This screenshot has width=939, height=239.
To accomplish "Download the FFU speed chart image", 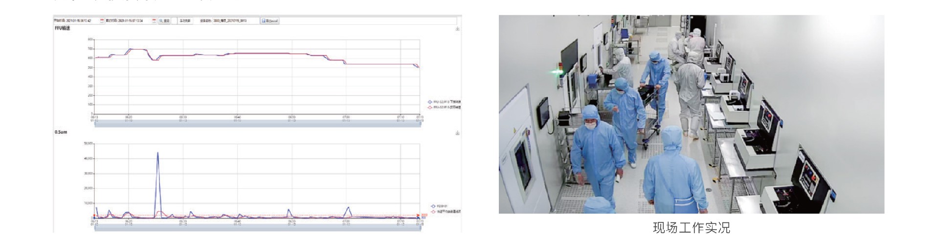I will pyautogui.click(x=457, y=29).
